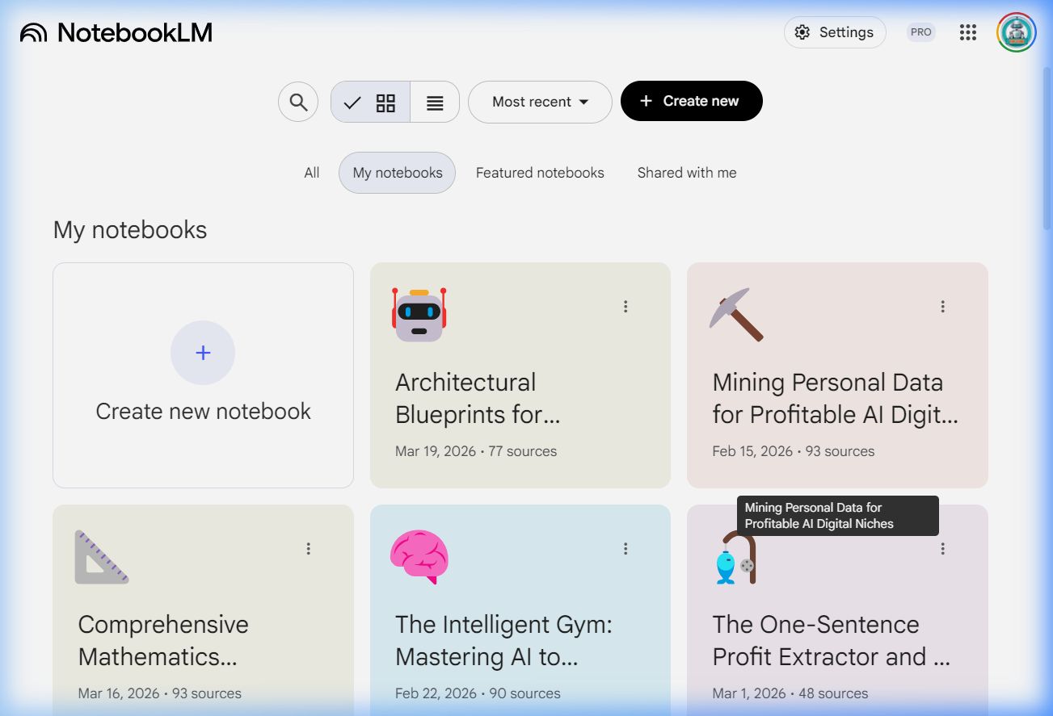Screen dimensions: 1053x716
Task: Click the robot emoji on Architectural Blueprints notebook
Action: point(419,315)
